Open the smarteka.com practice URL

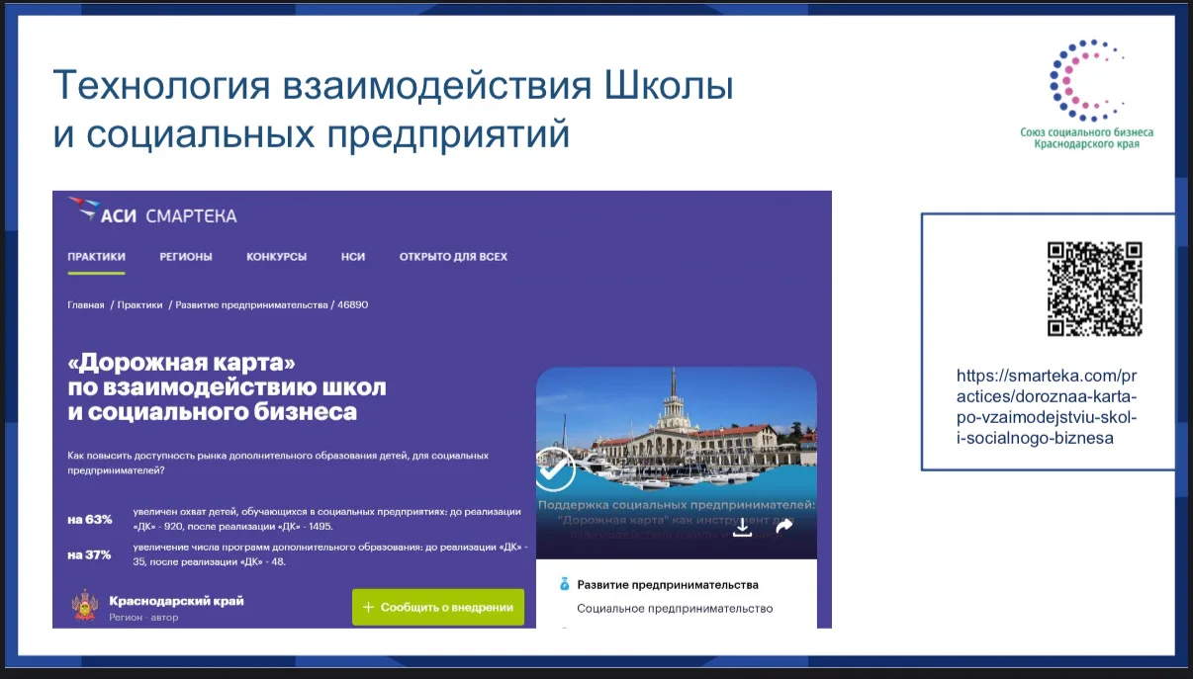[x=1048, y=407]
